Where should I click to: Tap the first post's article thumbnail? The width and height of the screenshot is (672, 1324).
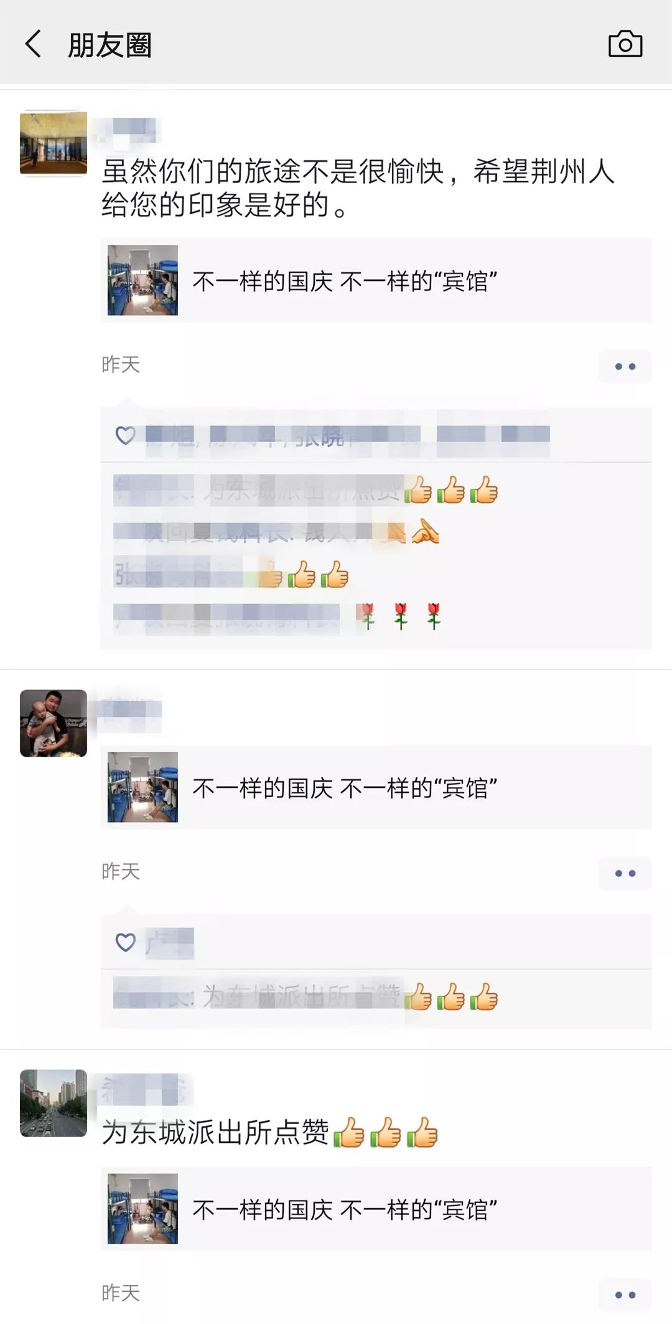tap(142, 280)
